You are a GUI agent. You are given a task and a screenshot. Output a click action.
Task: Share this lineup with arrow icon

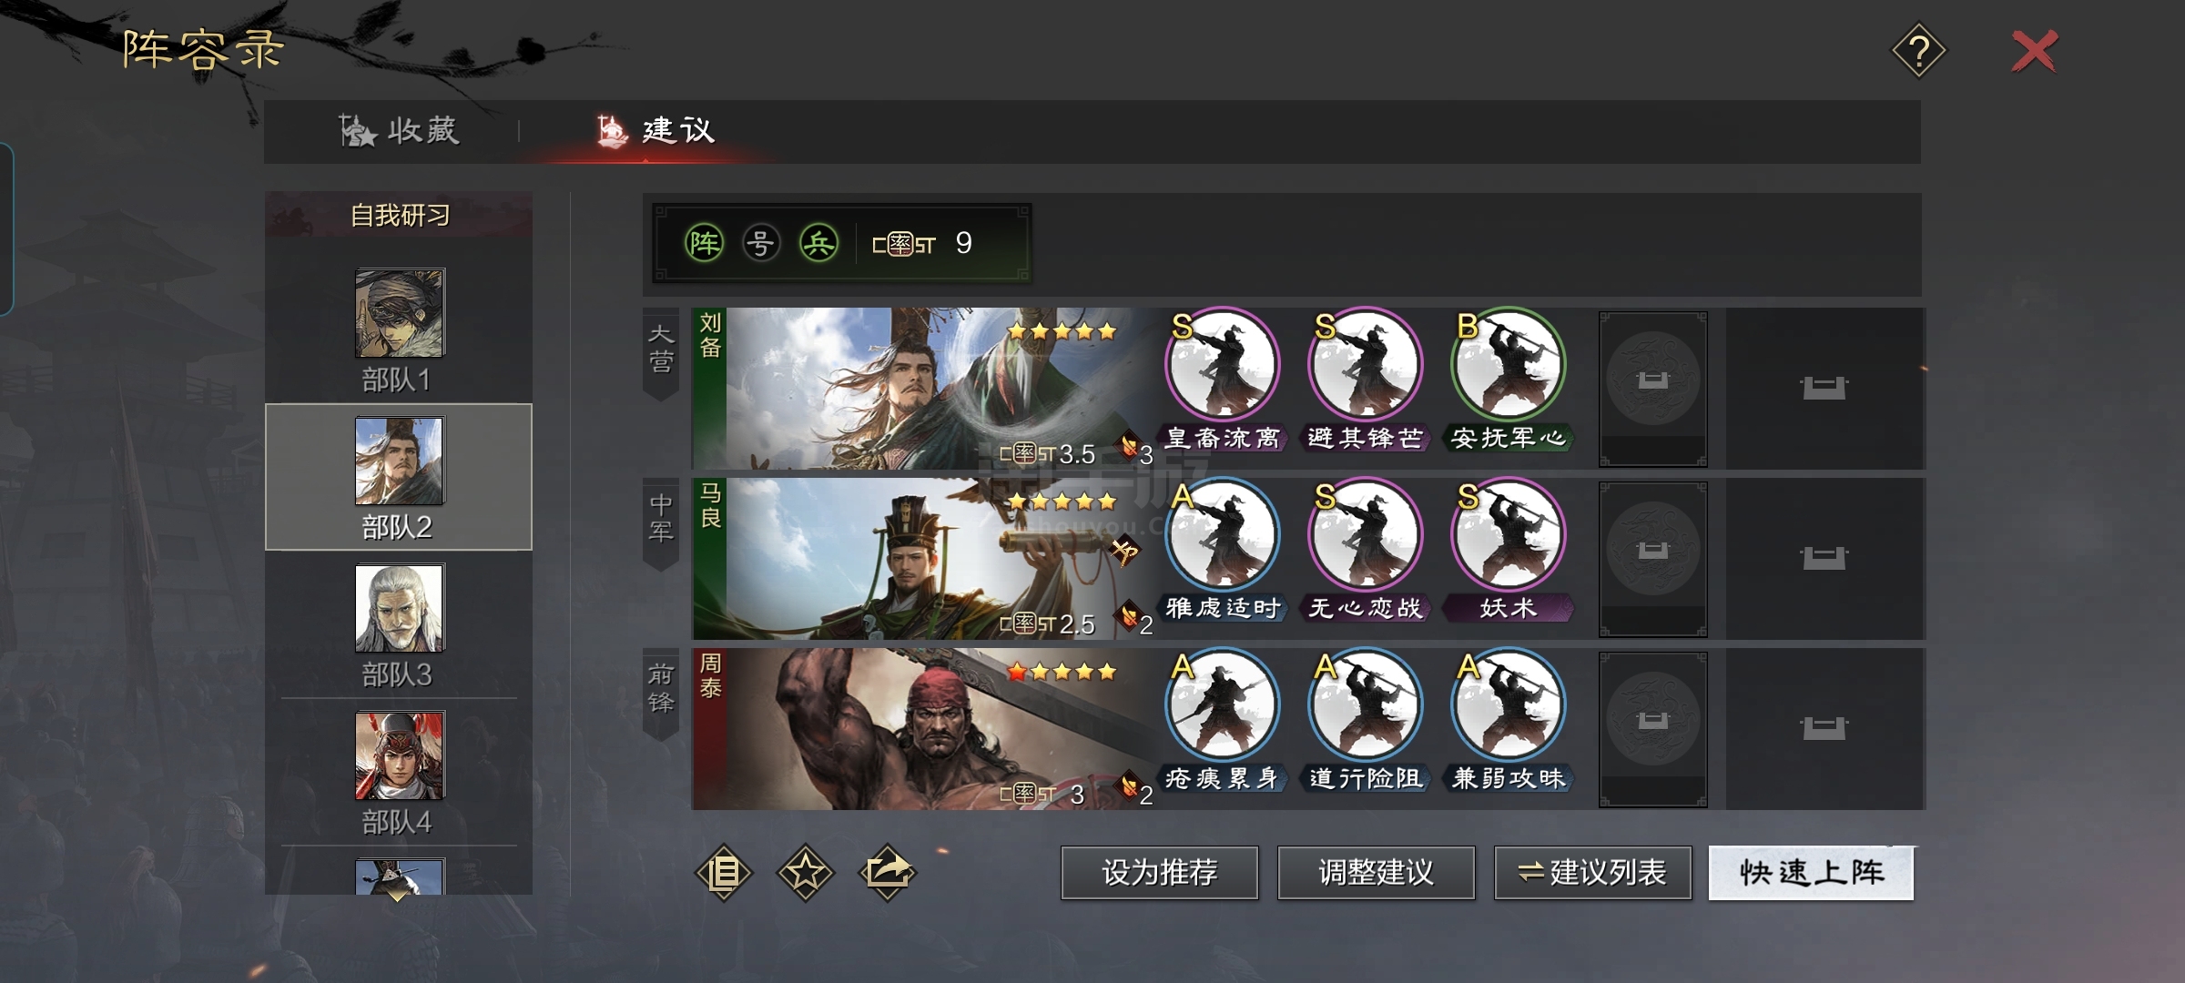[x=888, y=873]
